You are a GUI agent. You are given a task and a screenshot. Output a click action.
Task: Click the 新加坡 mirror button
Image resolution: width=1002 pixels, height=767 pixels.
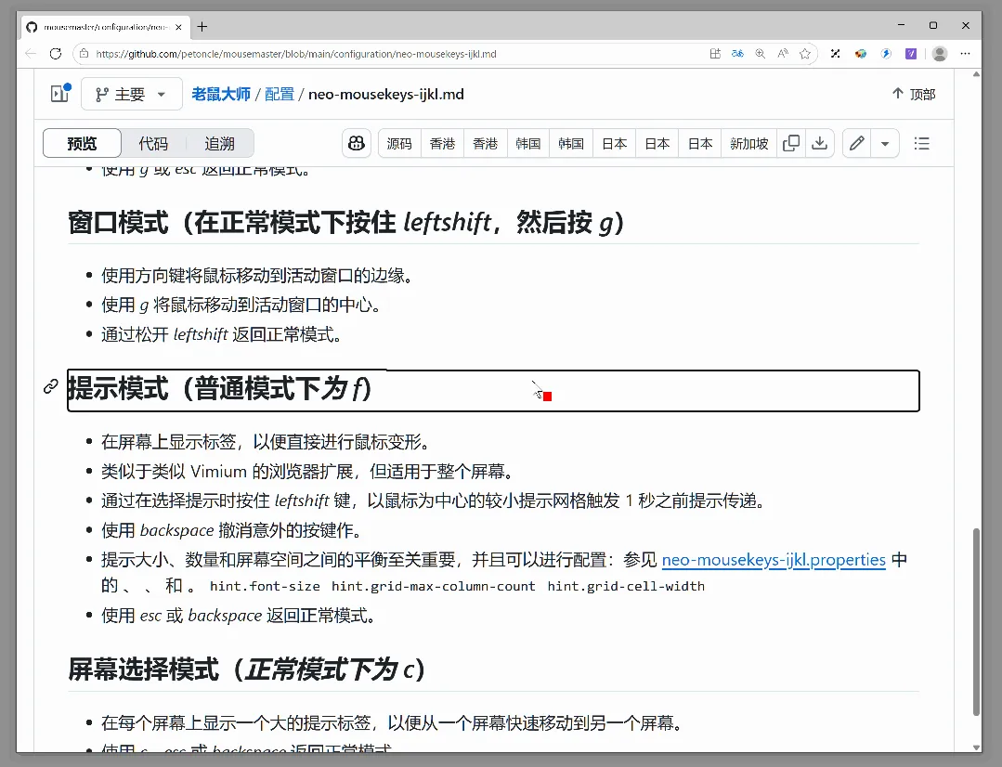tap(748, 143)
